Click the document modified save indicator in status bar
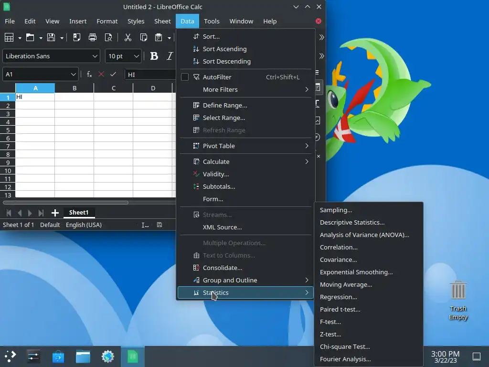The image size is (489, 367). click(x=159, y=225)
